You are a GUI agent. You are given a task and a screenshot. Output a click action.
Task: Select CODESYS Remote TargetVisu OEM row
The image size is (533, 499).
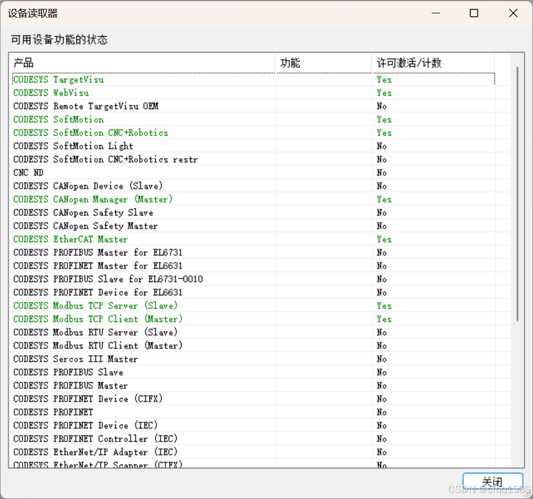254,106
